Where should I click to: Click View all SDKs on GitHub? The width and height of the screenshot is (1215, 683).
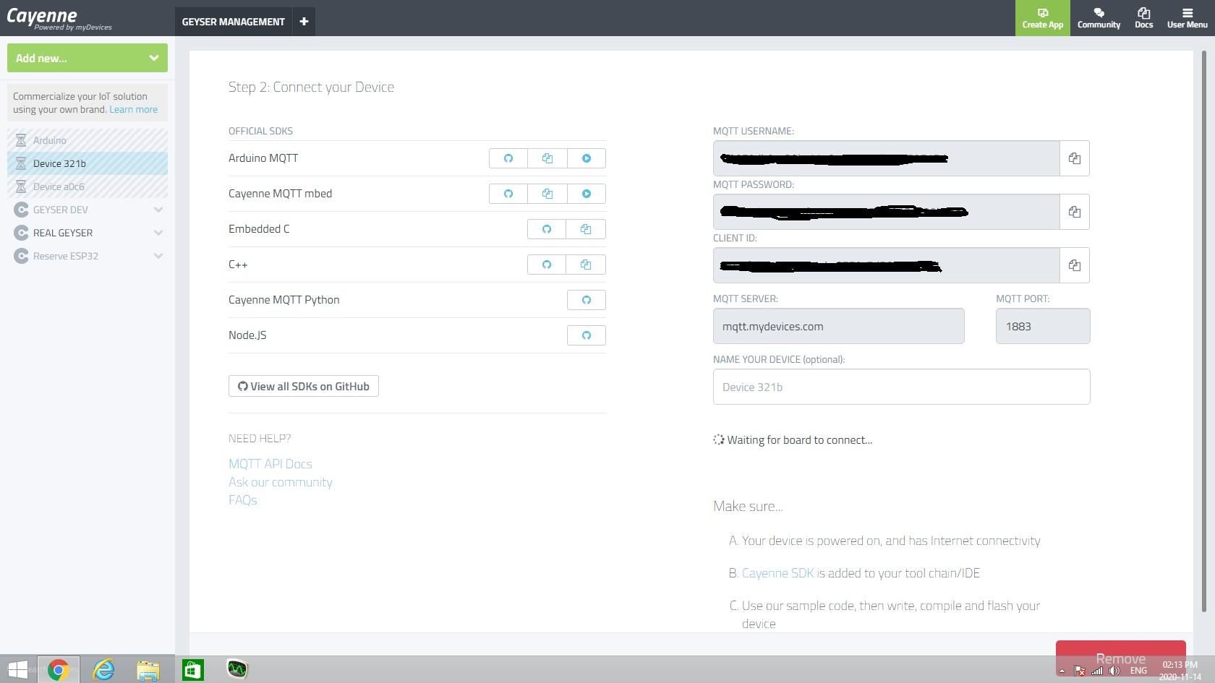pyautogui.click(x=304, y=386)
